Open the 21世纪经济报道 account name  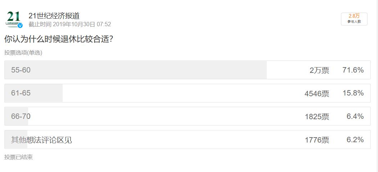[x=54, y=16]
